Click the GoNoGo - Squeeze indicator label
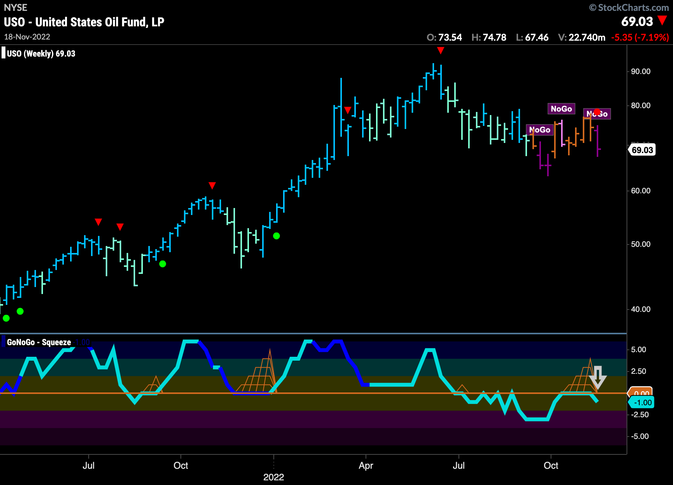Screen dimensions: 673x485 39,342
